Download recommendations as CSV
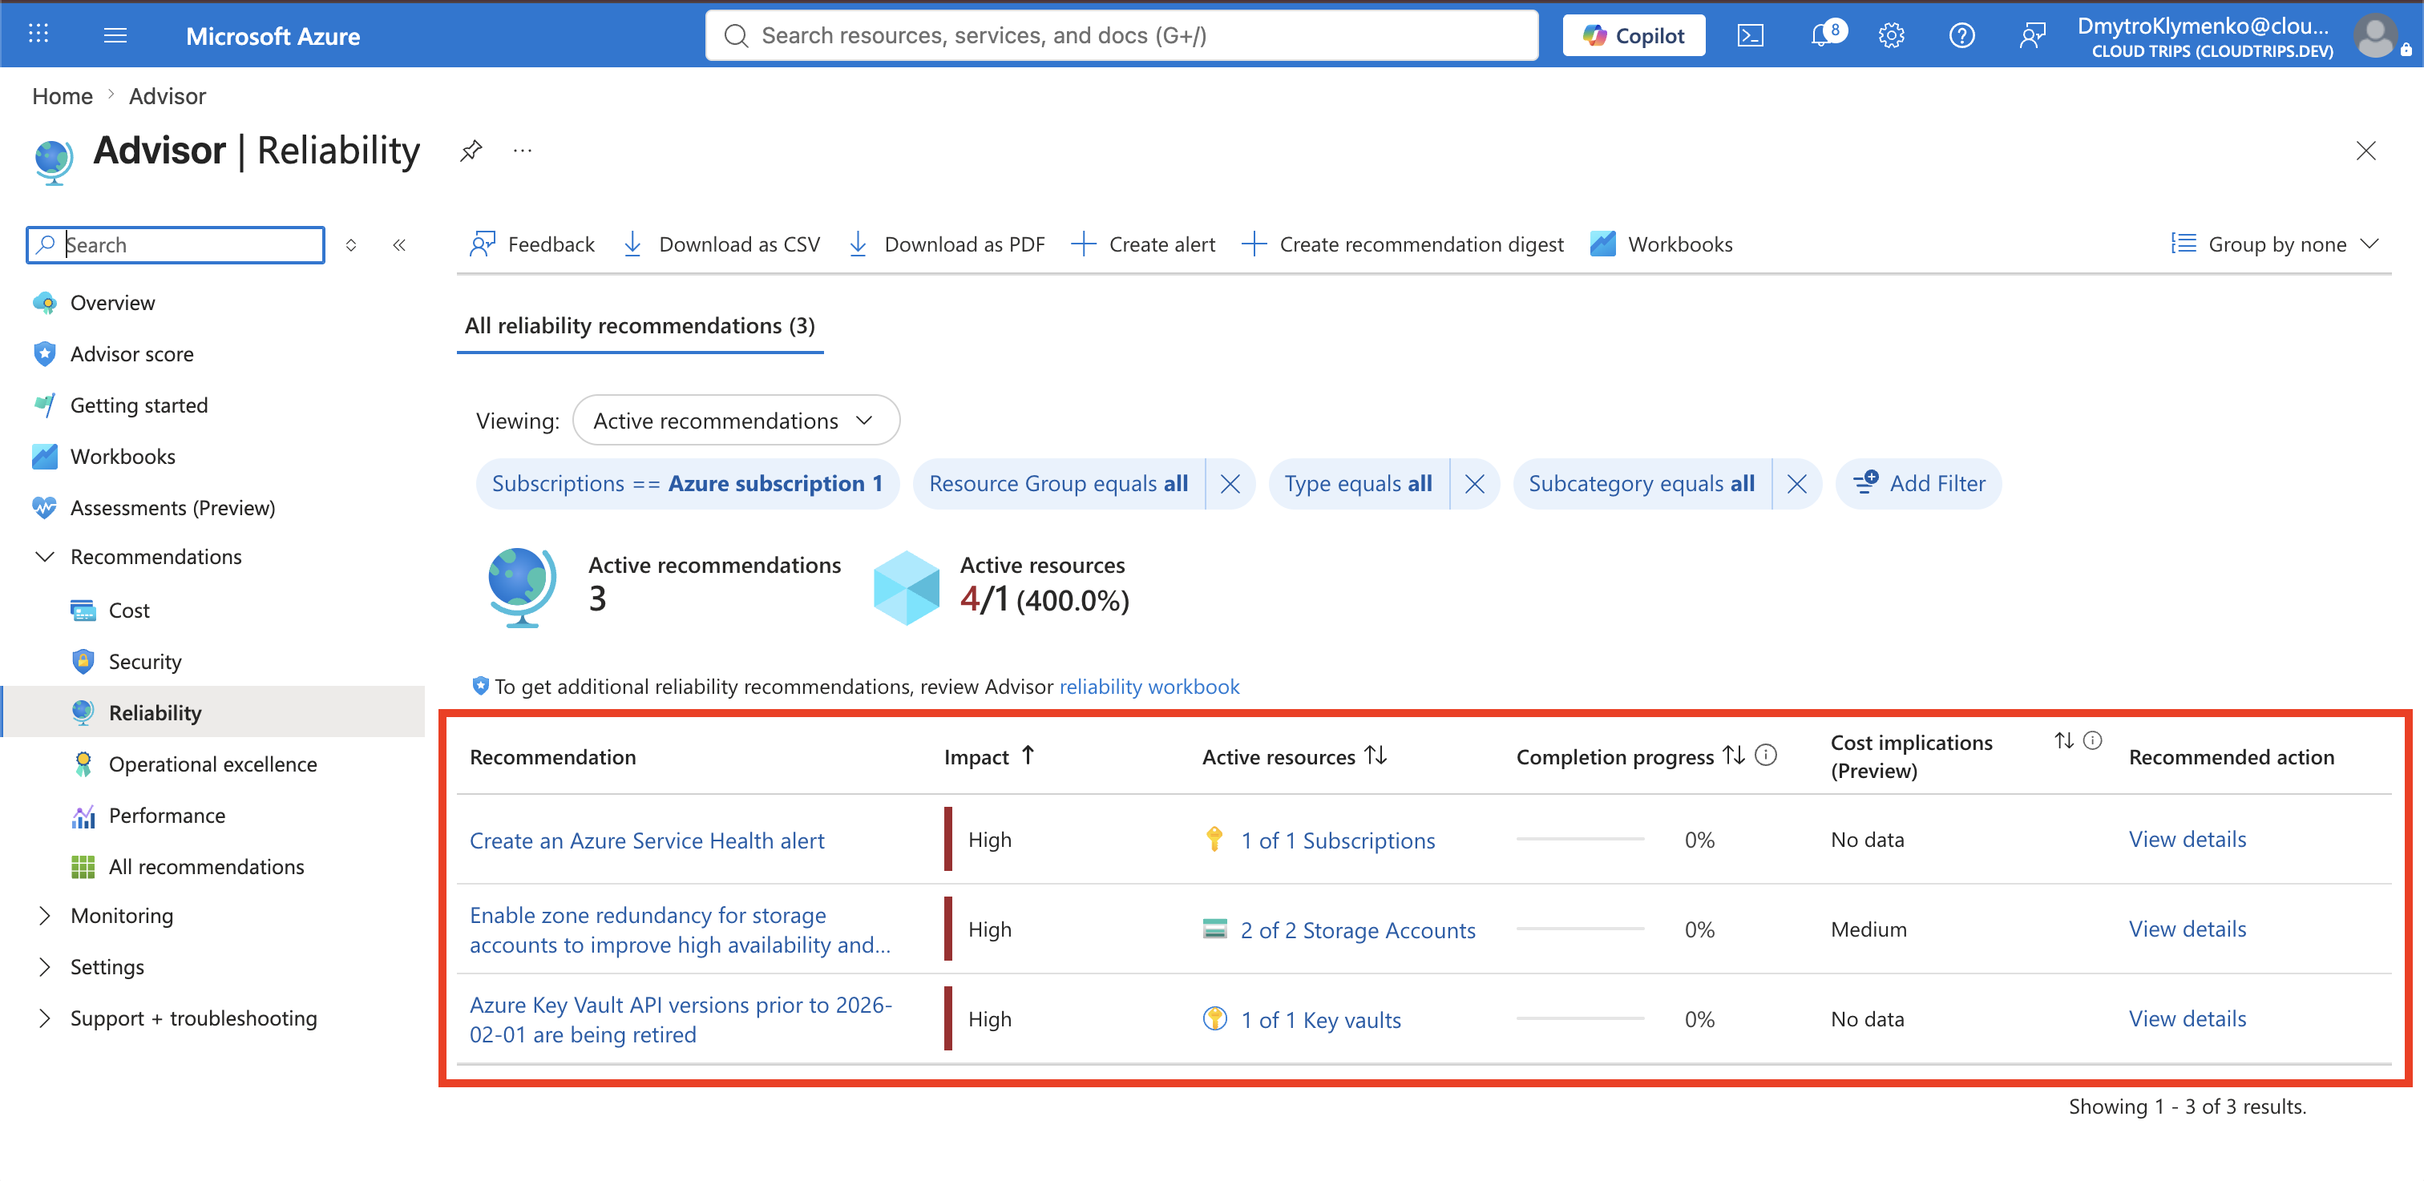The width and height of the screenshot is (2424, 1181). coord(721,244)
